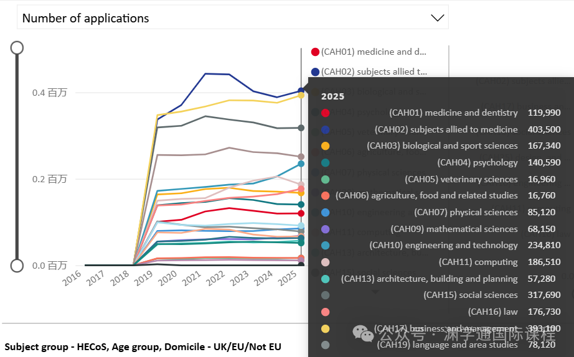
Task: Open the Number of applications dropdown
Action: 232,17
